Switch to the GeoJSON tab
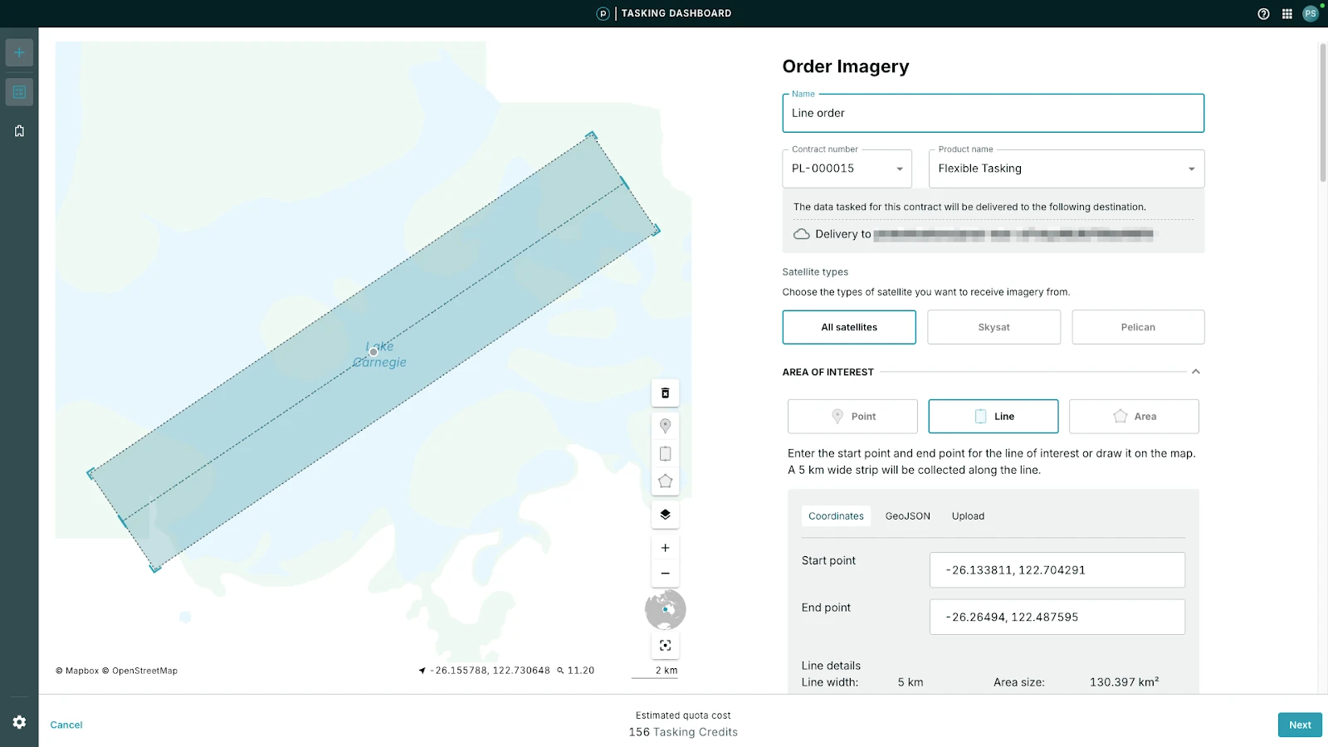This screenshot has height=747, width=1328. click(907, 516)
